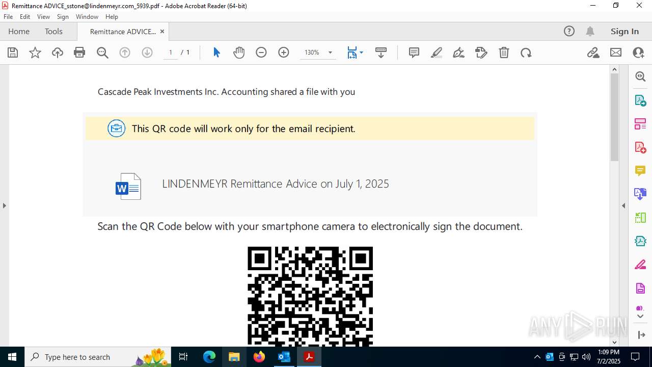The width and height of the screenshot is (652, 367).
Task: Expand the left navigation pane arrow
Action: point(5,205)
